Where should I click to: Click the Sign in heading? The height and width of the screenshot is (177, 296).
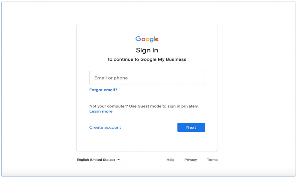pyautogui.click(x=147, y=50)
